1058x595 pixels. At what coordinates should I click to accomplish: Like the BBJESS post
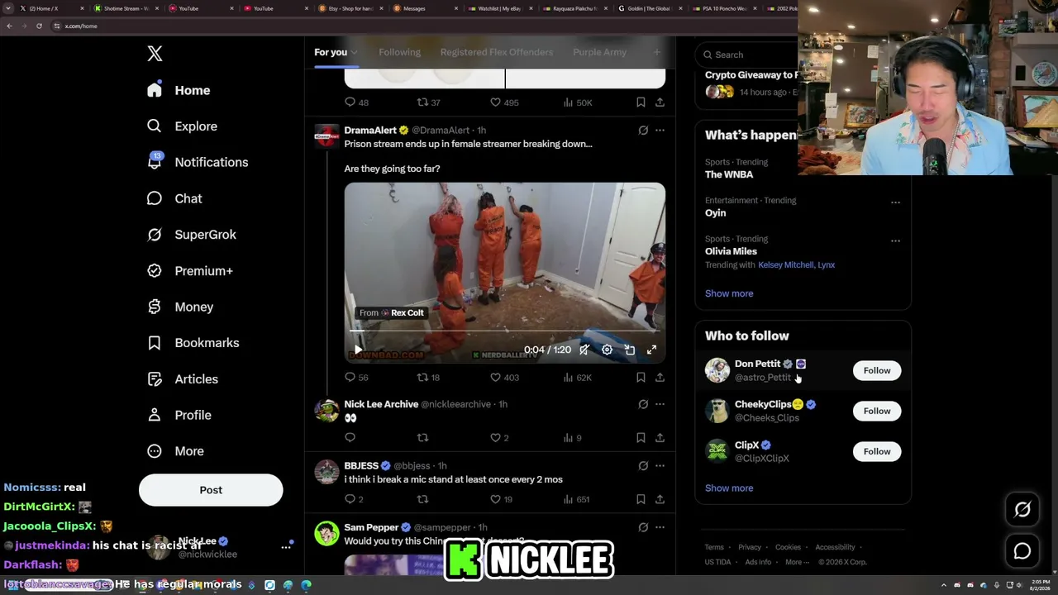[495, 499]
